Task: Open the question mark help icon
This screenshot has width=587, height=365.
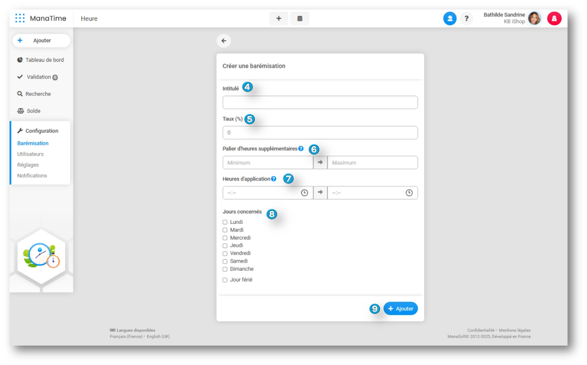Action: 466,19
